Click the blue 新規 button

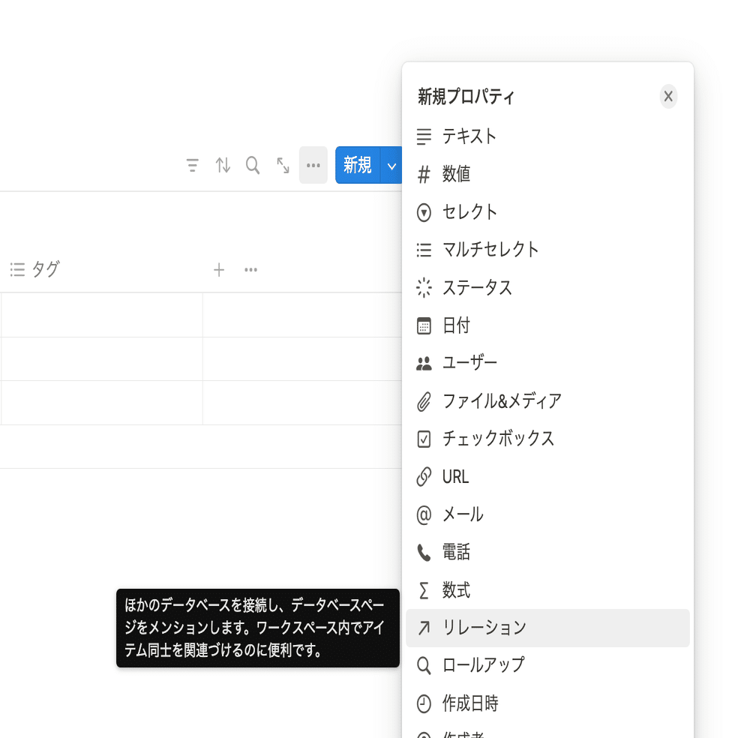[x=358, y=165]
